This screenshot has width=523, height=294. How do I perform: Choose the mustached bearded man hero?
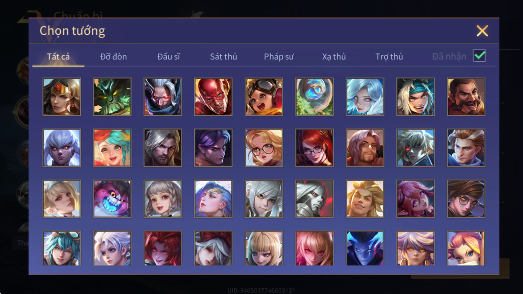(x=466, y=97)
